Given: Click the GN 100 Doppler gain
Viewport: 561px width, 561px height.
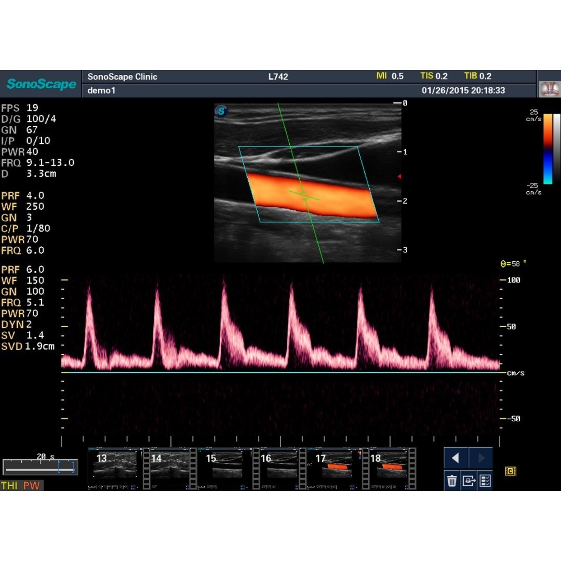Looking at the screenshot, I should [x=22, y=291].
